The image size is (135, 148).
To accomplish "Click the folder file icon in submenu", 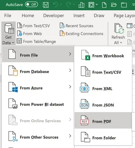I will [85, 137].
